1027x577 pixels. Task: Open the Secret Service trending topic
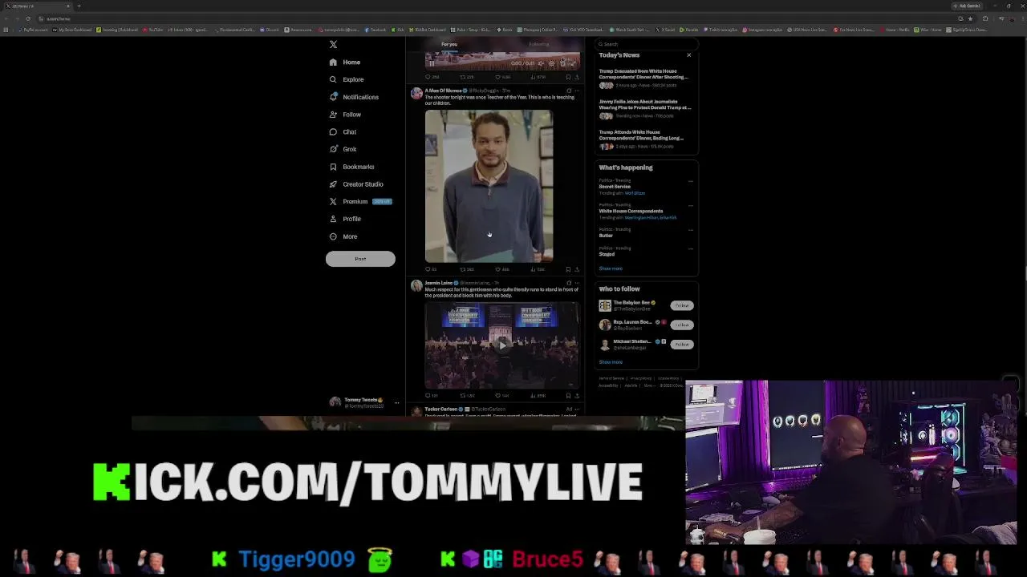click(x=615, y=187)
